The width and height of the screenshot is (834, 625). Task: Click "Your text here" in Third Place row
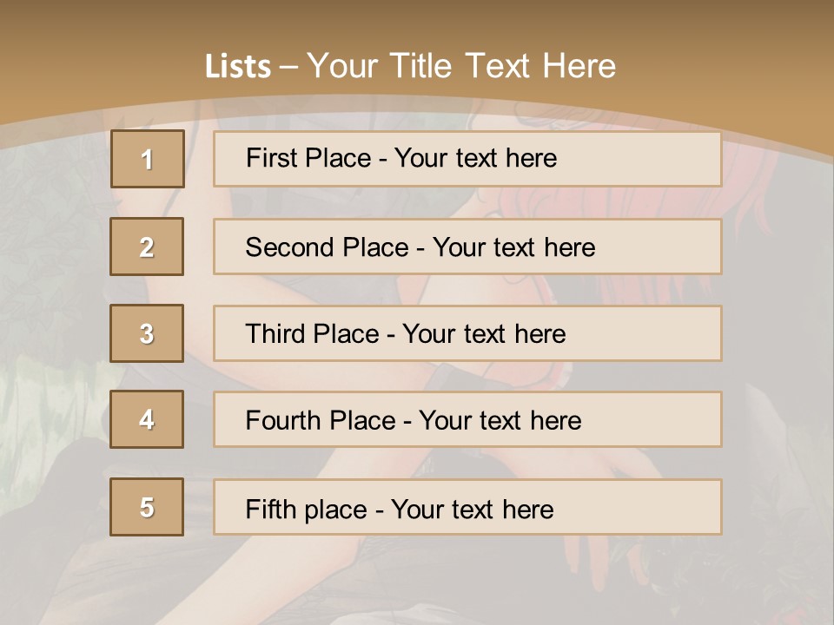484,334
